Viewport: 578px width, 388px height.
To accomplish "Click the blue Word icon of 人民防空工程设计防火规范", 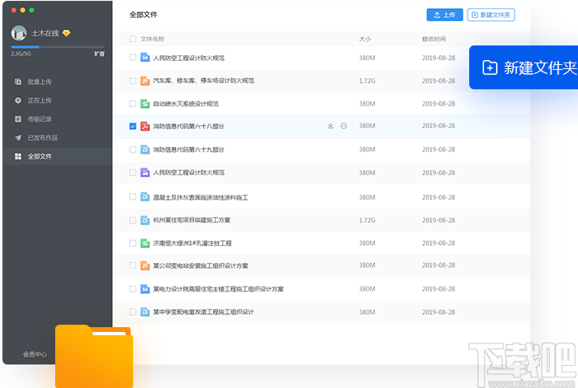I will [144, 58].
